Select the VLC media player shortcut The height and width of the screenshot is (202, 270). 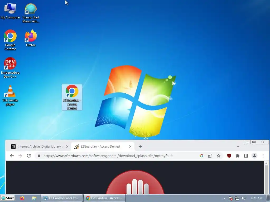click(10, 95)
